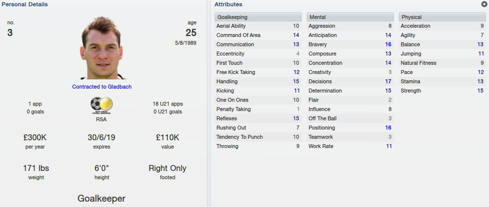Screen dimensions: 489x207
Task: Click the Right Only footedness text
Action: pyautogui.click(x=168, y=169)
